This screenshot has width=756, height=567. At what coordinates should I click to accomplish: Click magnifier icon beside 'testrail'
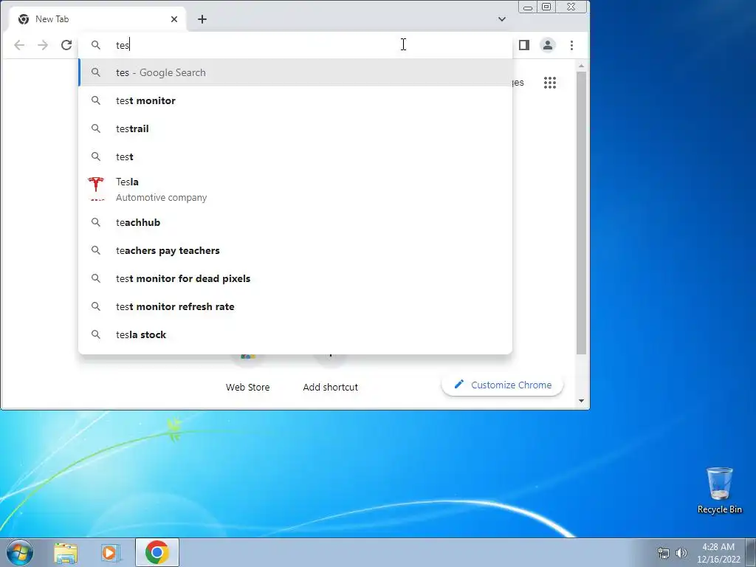pos(96,128)
